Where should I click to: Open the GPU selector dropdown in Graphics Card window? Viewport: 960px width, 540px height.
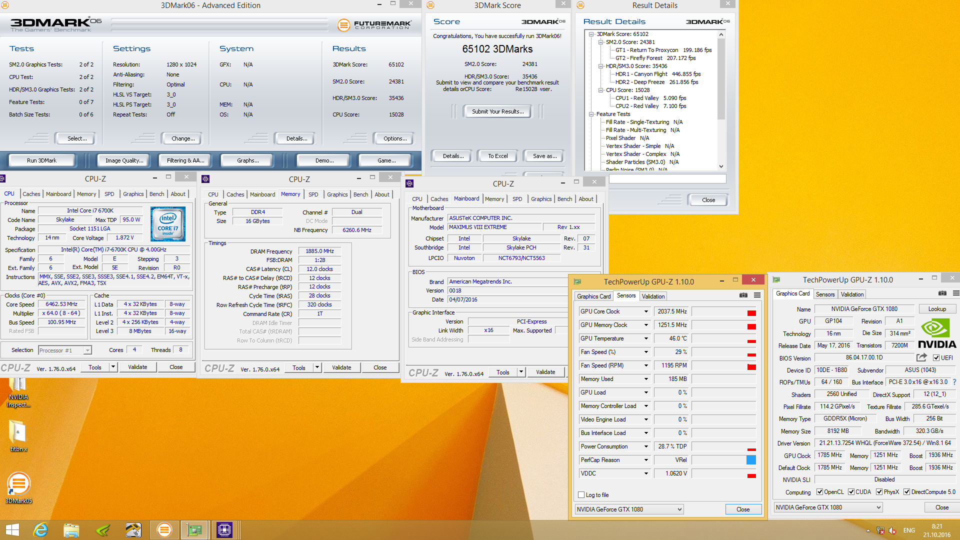click(828, 507)
